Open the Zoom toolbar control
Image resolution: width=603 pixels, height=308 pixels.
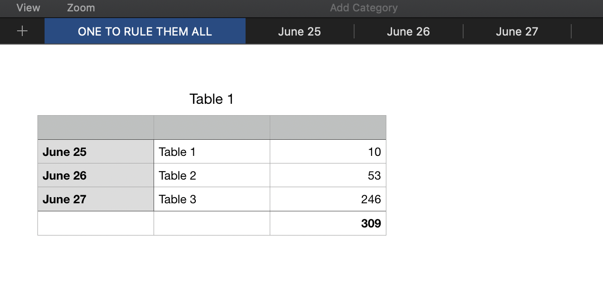81,8
